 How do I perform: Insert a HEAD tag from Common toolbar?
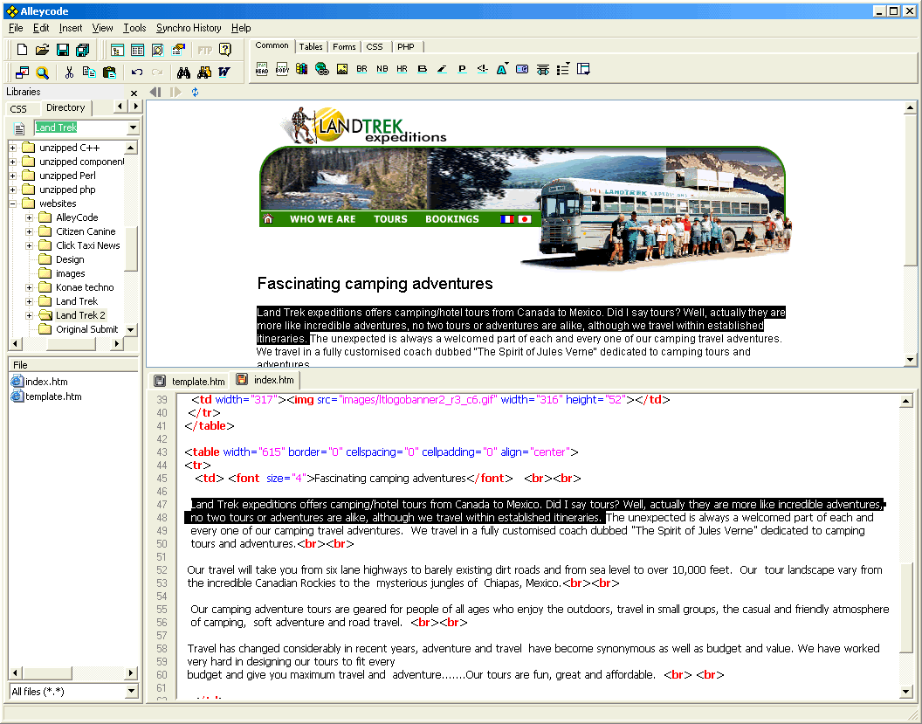tap(262, 69)
